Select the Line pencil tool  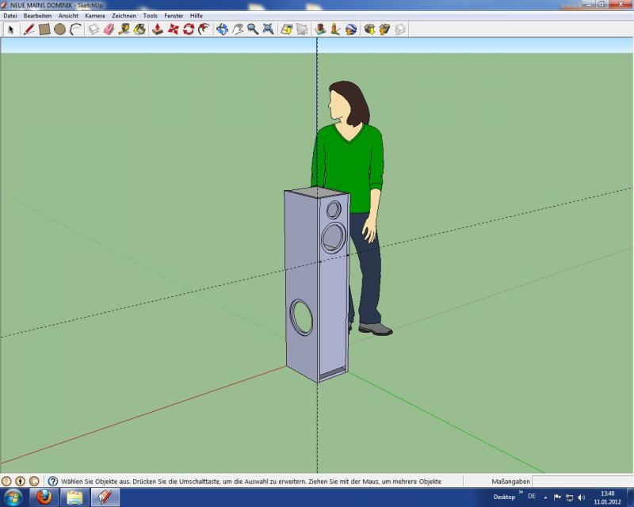29,29
